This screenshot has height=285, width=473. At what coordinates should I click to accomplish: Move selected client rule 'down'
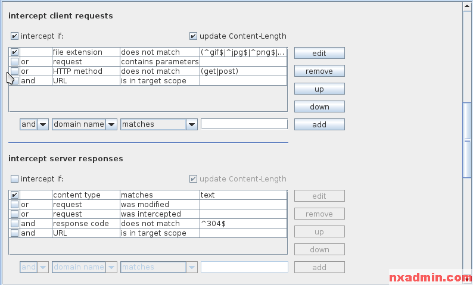click(319, 107)
